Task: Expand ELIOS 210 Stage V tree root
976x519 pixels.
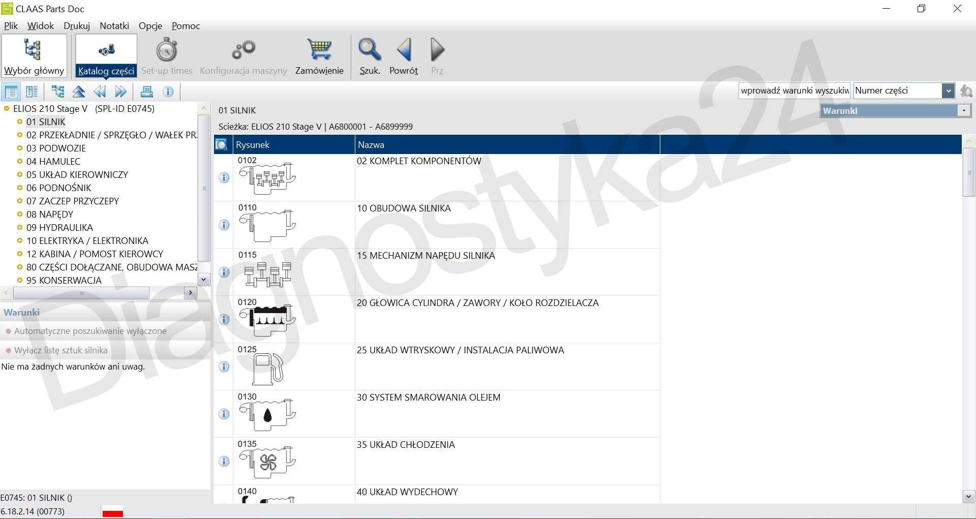Action: 7,108
